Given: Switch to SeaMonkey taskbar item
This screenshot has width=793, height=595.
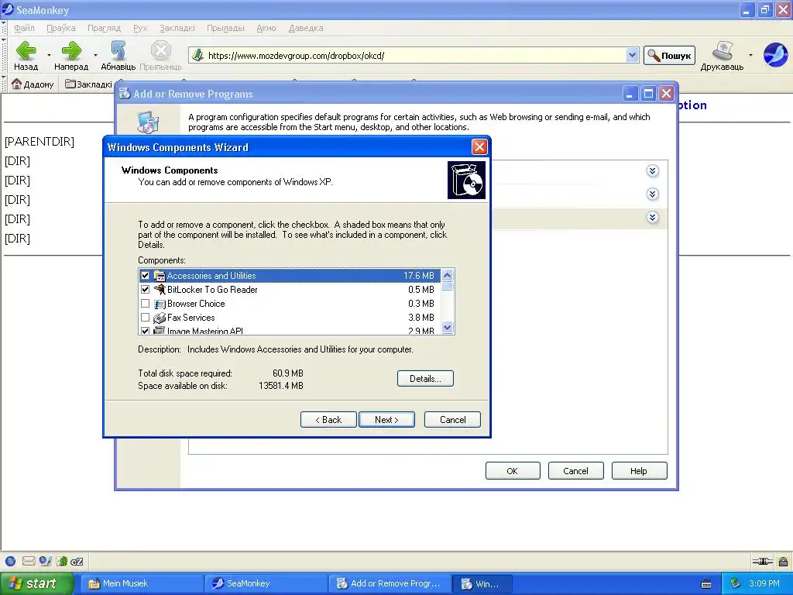Looking at the screenshot, I should 266,584.
